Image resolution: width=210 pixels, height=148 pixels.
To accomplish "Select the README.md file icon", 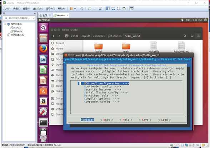I will point(181,47).
